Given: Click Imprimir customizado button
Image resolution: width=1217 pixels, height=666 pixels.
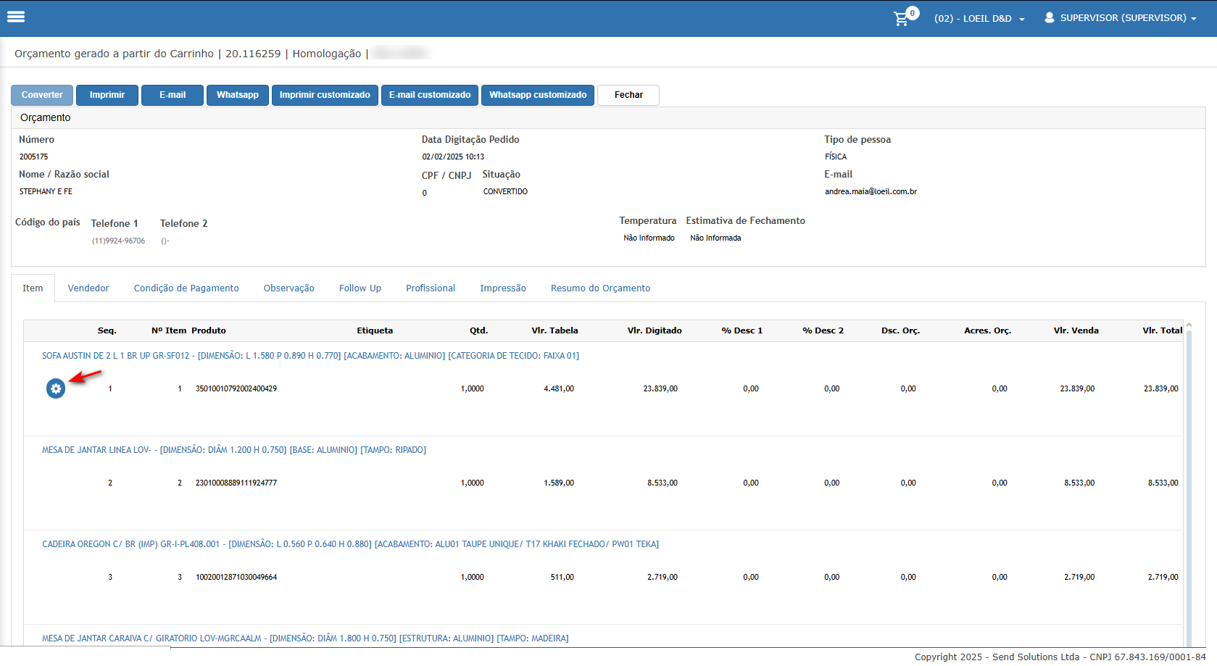Looking at the screenshot, I should (325, 95).
